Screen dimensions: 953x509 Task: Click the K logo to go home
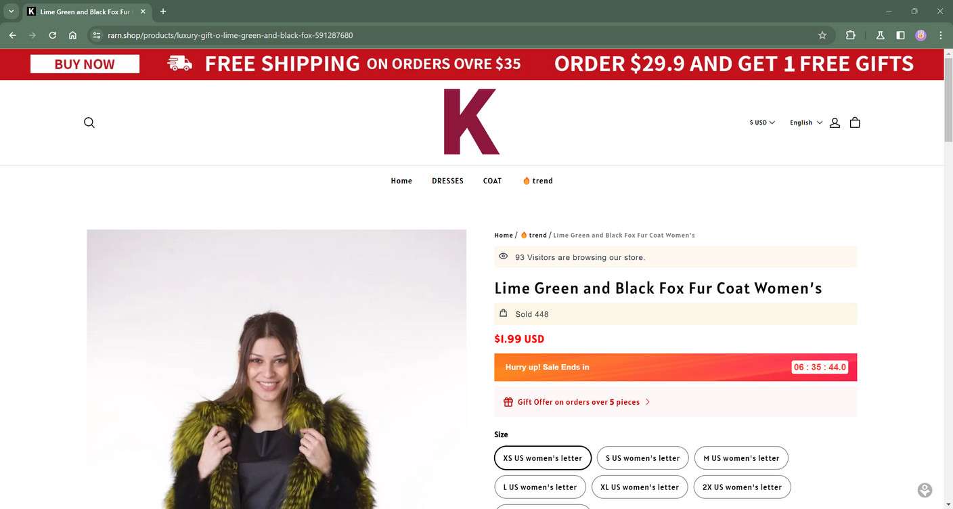pos(471,122)
